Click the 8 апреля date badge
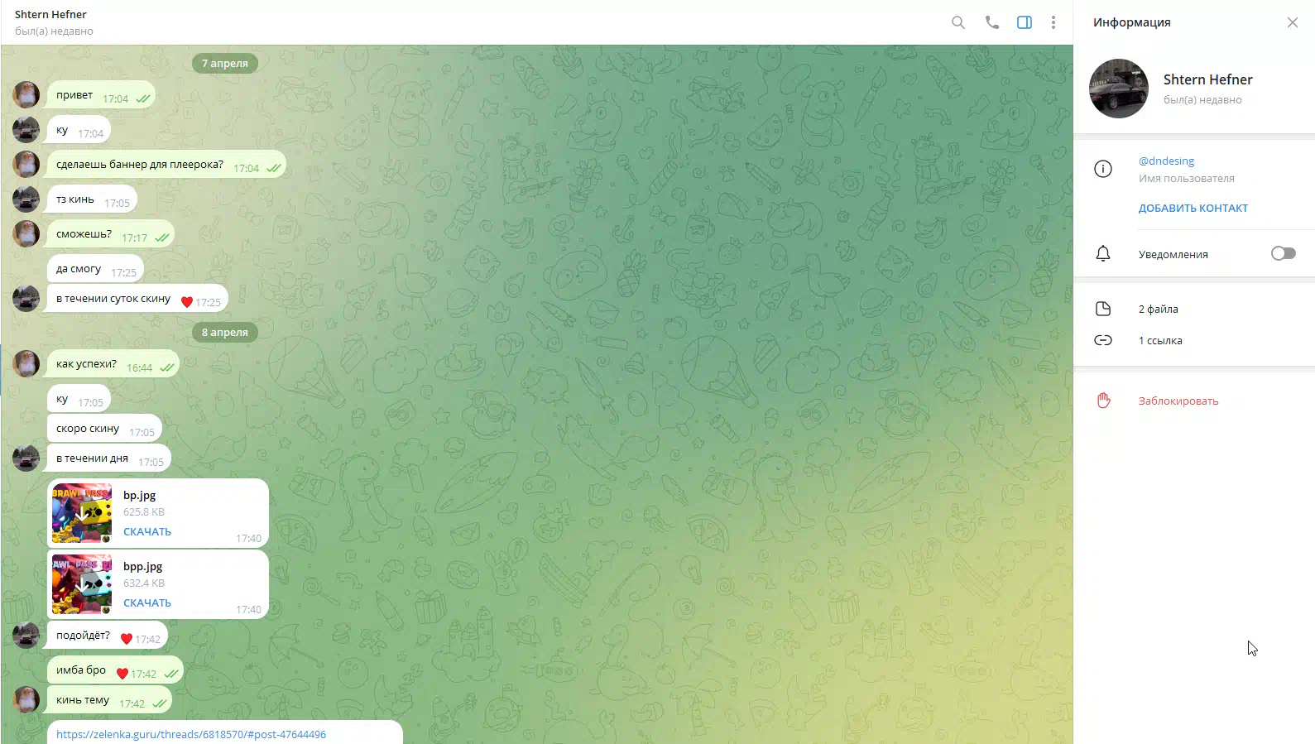1315x744 pixels. pos(225,332)
